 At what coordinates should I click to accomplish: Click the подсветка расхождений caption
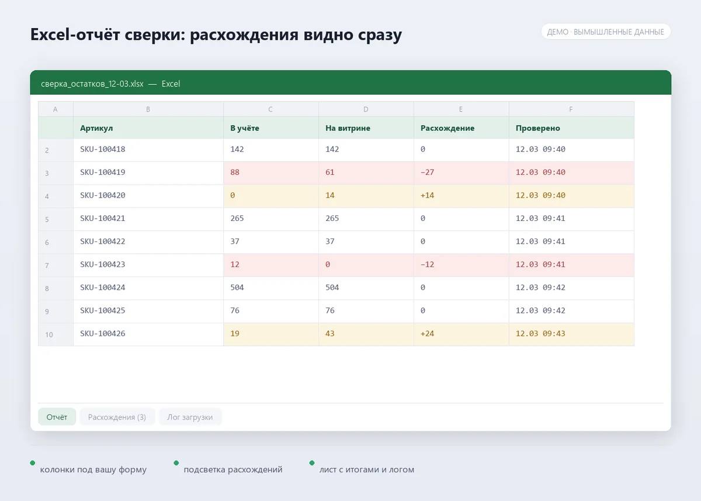(233, 469)
